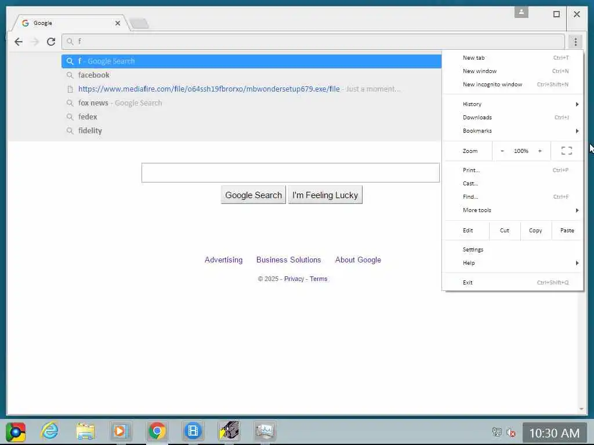Open the performance monitor taskbar icon

(265, 431)
